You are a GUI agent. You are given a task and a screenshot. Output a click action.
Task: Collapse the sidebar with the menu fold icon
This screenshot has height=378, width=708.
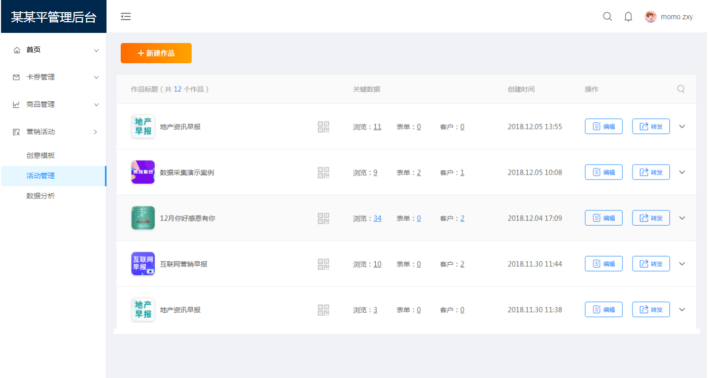click(x=126, y=17)
